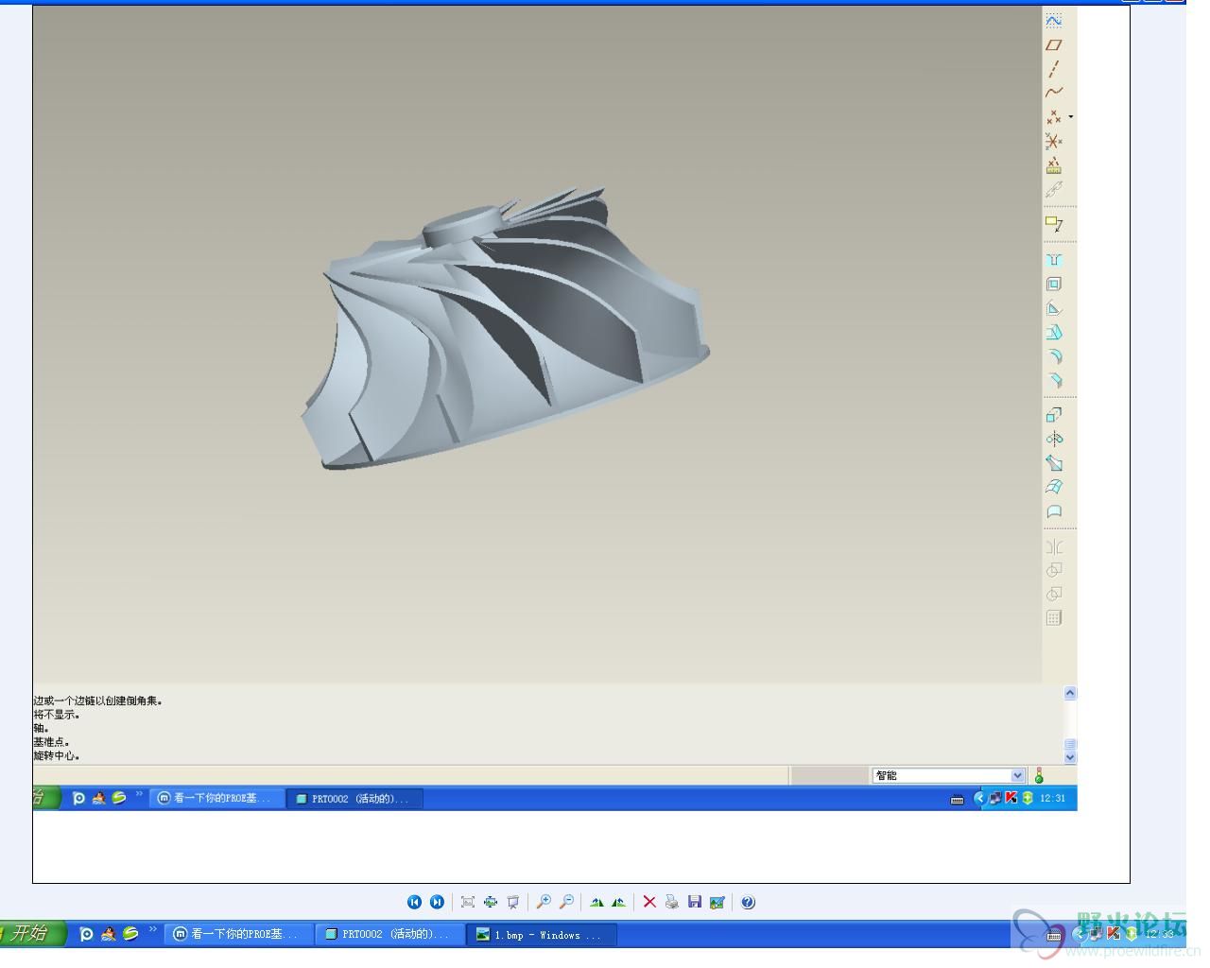Go to the previous image
Screen dimensions: 1210x968
[x=414, y=902]
